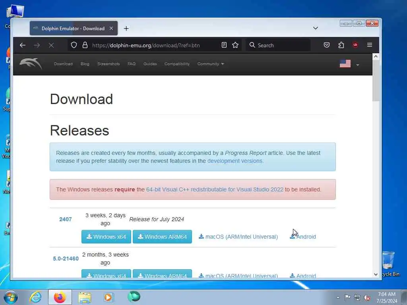Download 2407 macOS ARM/Intel Universal build
The width and height of the screenshot is (407, 305).
[238, 237]
